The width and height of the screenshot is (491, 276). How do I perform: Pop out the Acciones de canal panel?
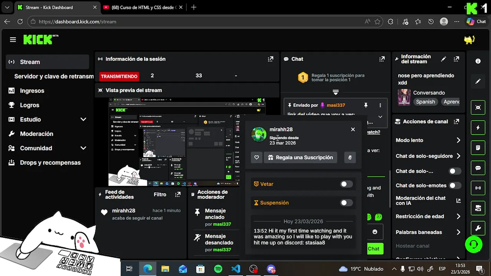[x=456, y=122]
